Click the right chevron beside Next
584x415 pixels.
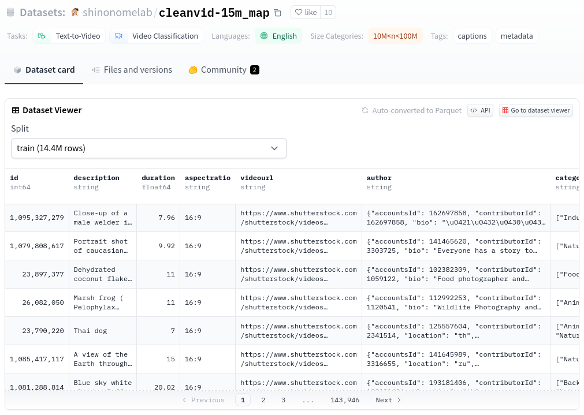click(399, 400)
